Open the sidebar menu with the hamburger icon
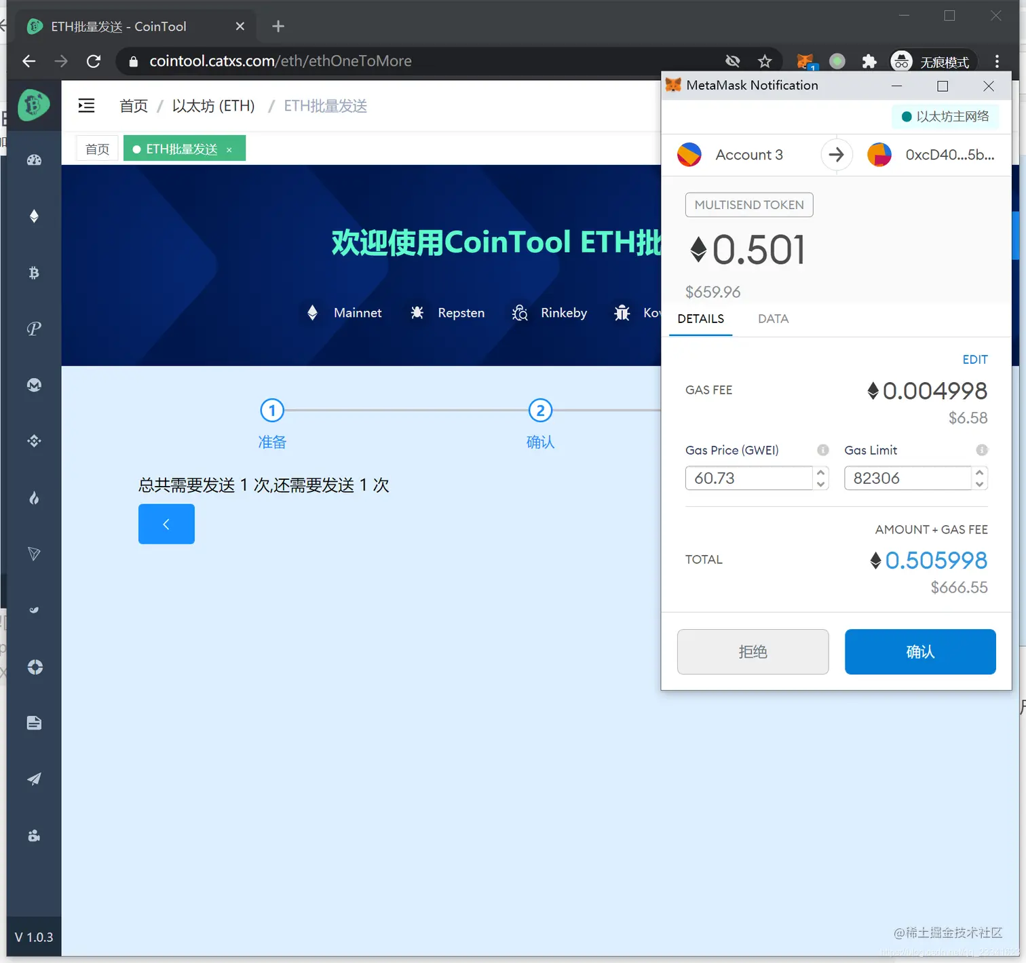Screen dimensions: 1026x963 pyautogui.click(x=86, y=106)
